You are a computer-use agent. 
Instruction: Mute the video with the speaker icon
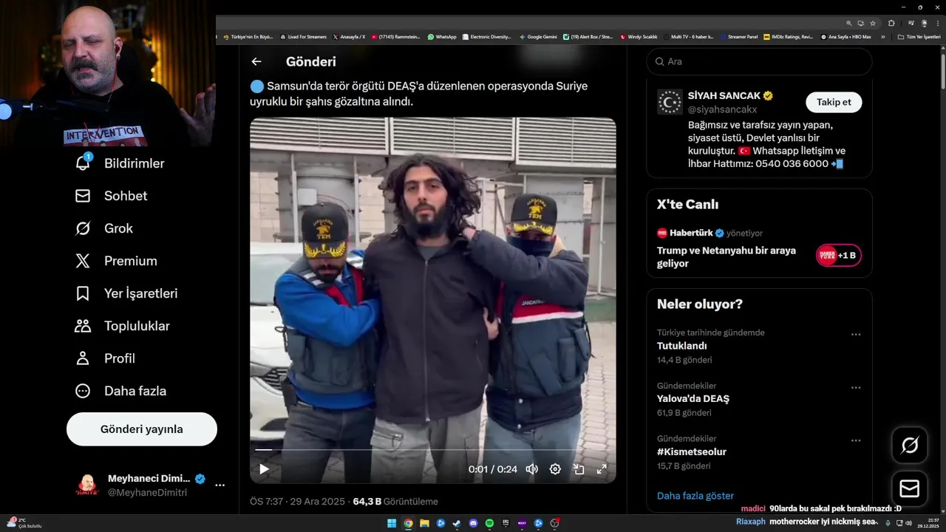point(531,469)
